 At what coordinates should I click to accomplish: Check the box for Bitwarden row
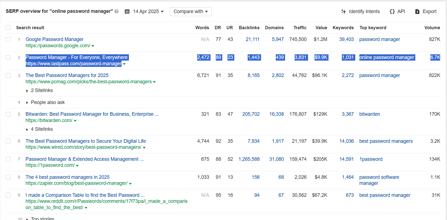point(8,114)
